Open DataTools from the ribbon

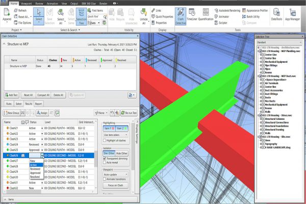276,16
